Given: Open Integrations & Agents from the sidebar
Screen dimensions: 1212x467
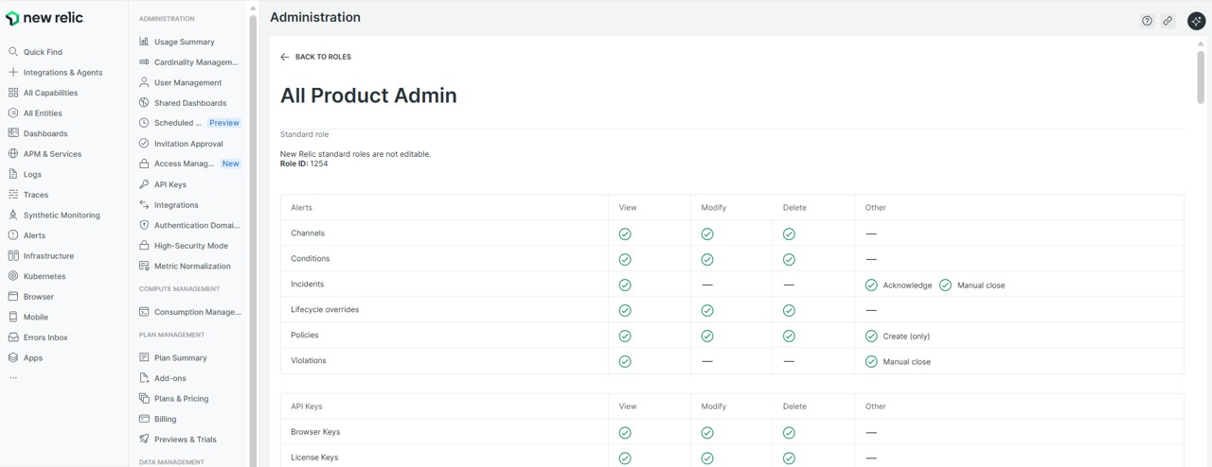Looking at the screenshot, I should point(62,73).
